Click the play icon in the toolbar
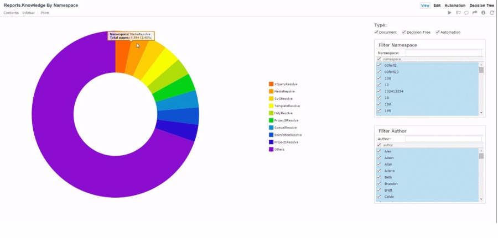The height and width of the screenshot is (238, 498). point(450,13)
